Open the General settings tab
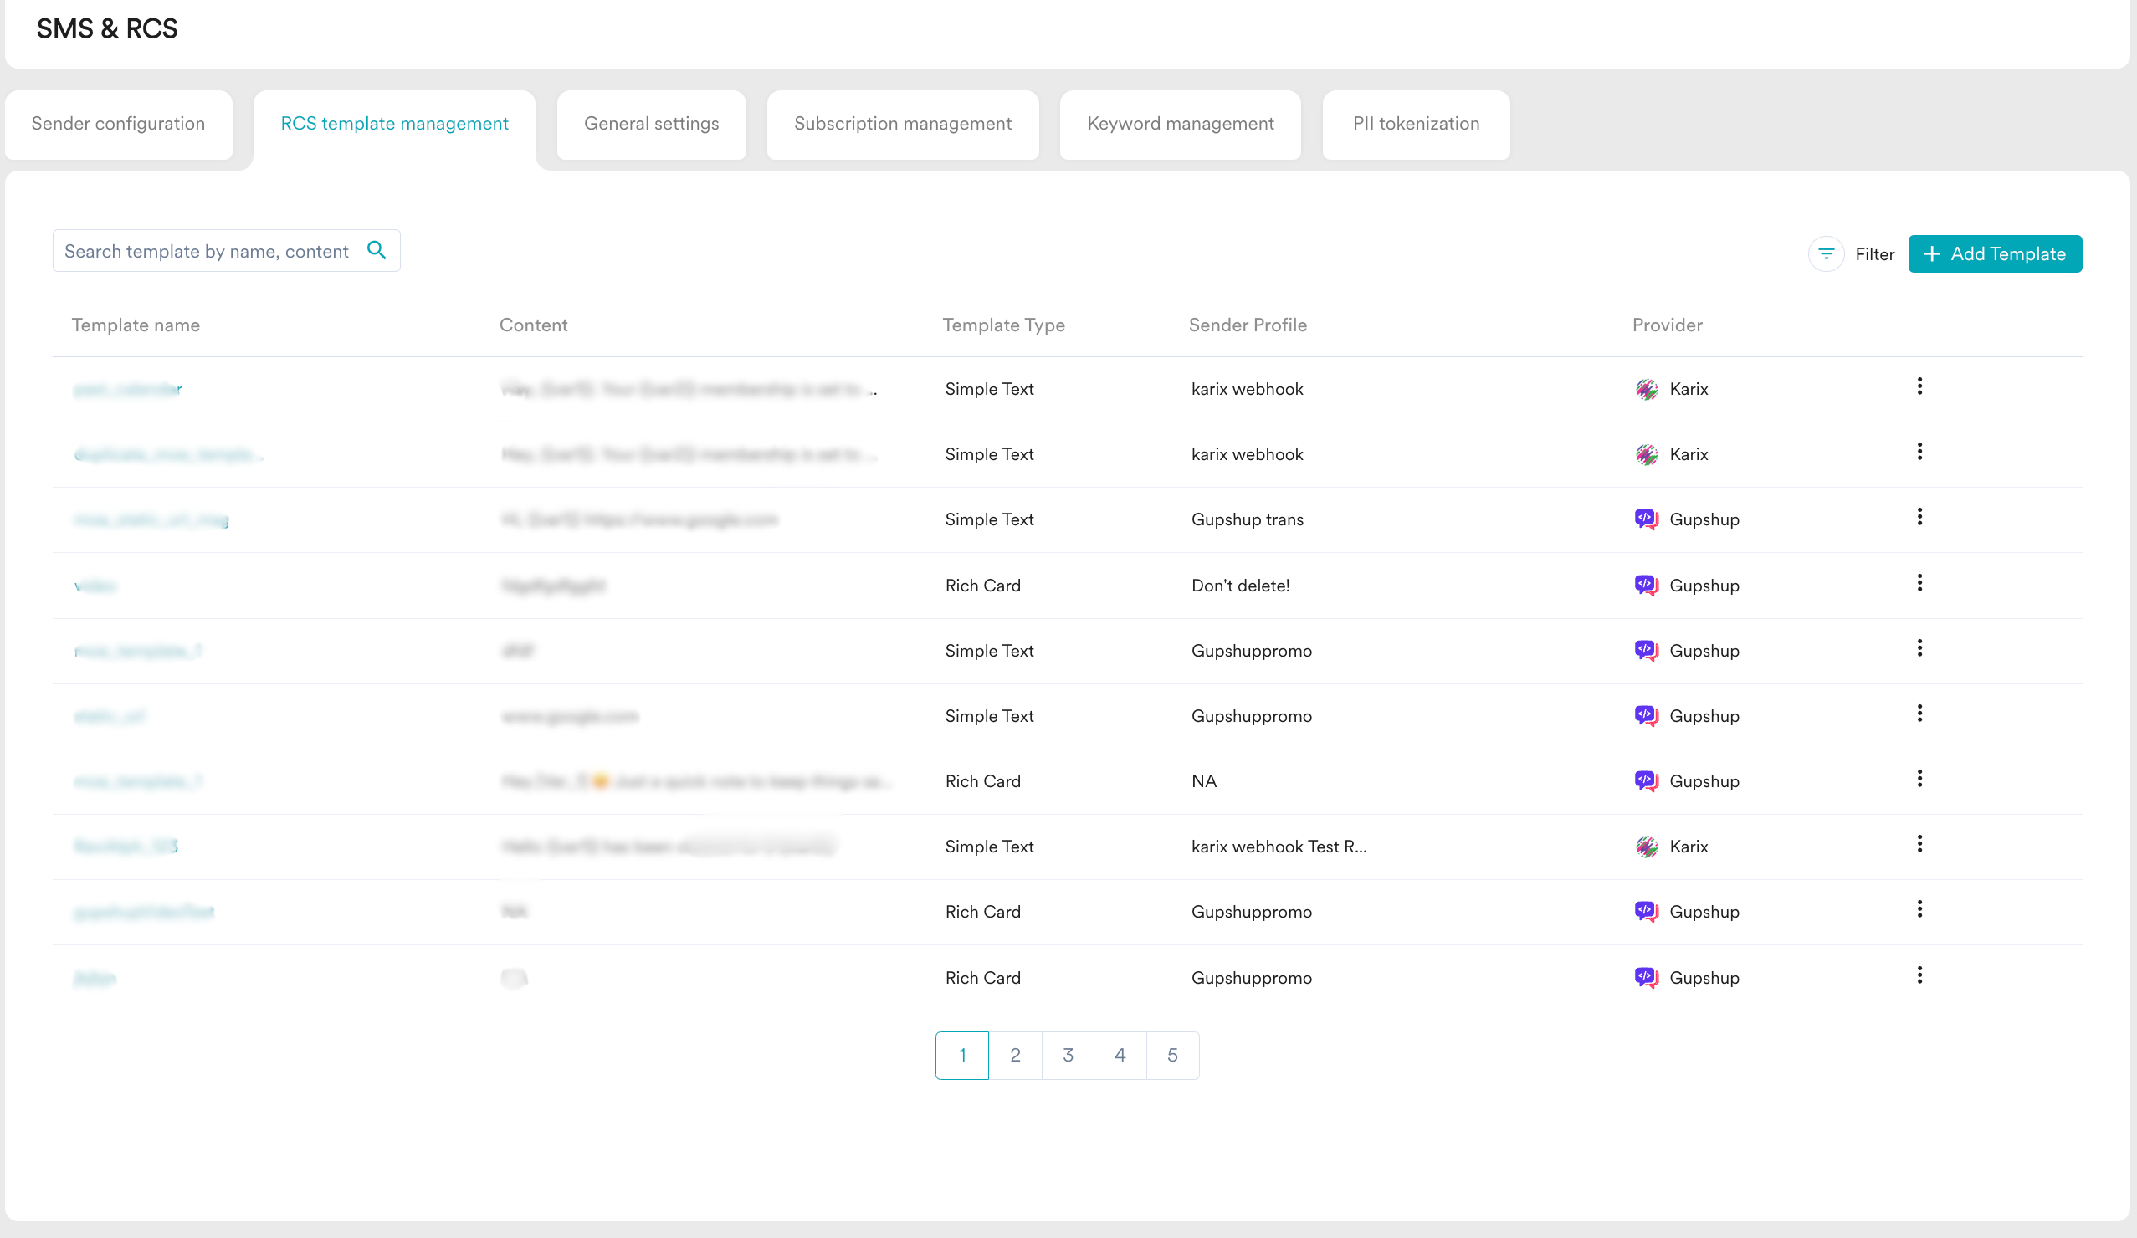Image resolution: width=2137 pixels, height=1238 pixels. [650, 124]
